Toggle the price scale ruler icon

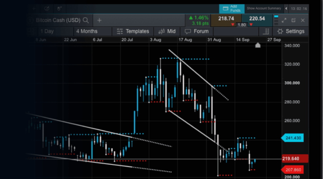point(266,31)
